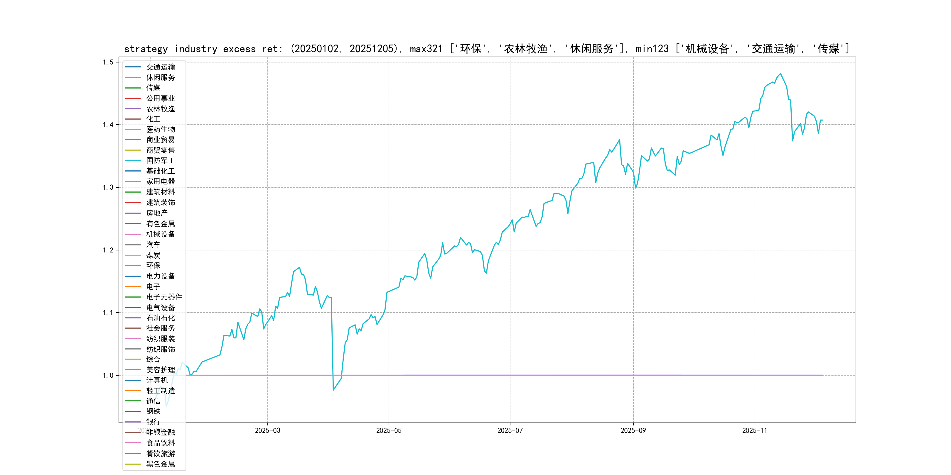951x475 pixels.
Task: Click the cyan curve's highest peak
Action: point(780,74)
